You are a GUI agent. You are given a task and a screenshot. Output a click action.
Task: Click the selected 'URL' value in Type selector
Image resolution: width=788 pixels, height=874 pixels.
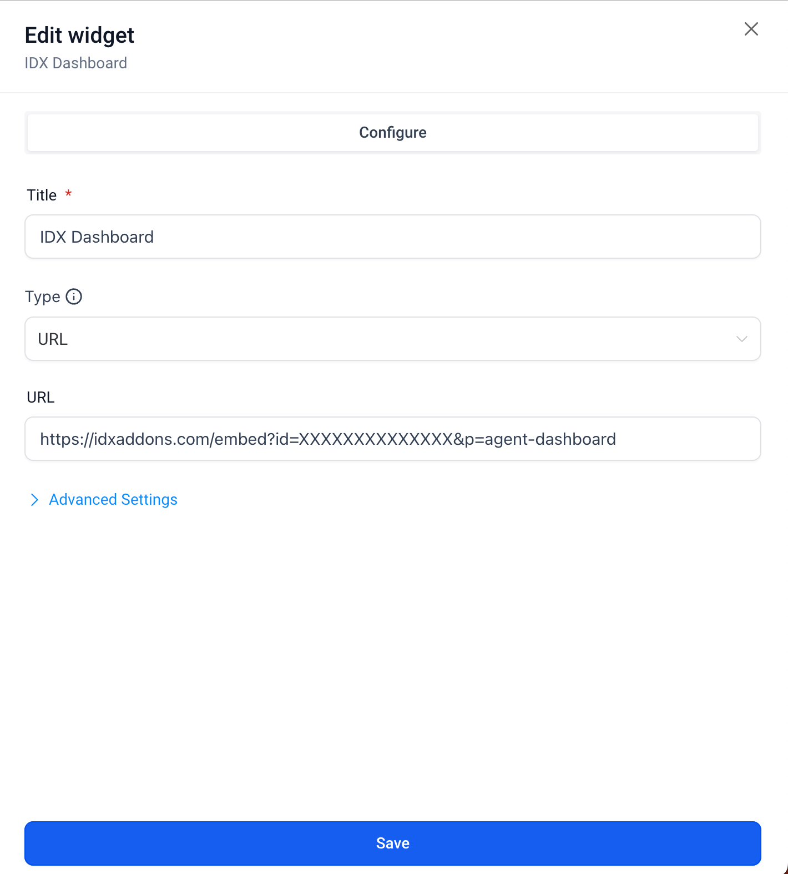pyautogui.click(x=53, y=339)
